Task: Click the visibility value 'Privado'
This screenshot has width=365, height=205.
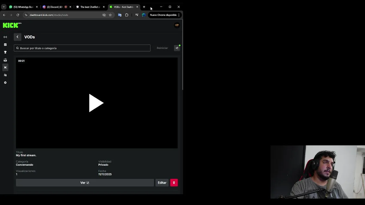Action: (103, 165)
